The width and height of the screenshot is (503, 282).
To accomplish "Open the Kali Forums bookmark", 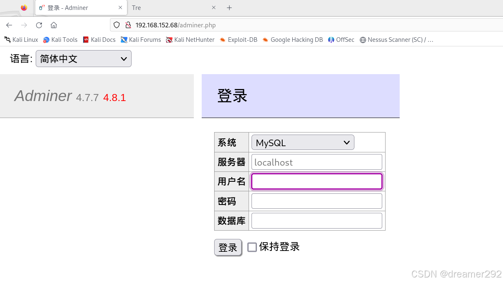I will [141, 40].
